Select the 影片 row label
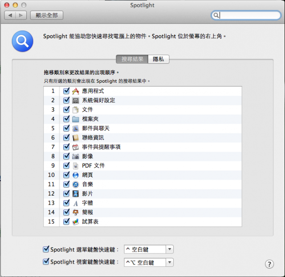The image size is (285, 277). coord(87,194)
